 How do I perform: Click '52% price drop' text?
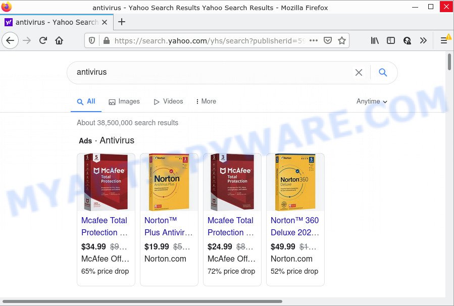(294, 271)
